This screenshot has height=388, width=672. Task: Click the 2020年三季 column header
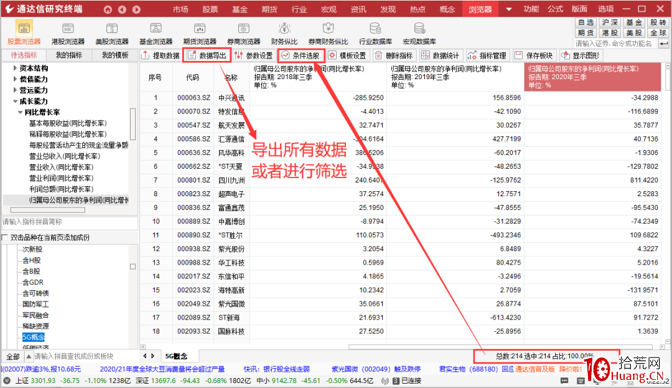click(594, 77)
